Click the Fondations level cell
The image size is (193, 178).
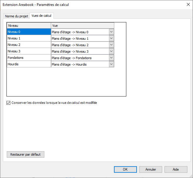point(29,58)
